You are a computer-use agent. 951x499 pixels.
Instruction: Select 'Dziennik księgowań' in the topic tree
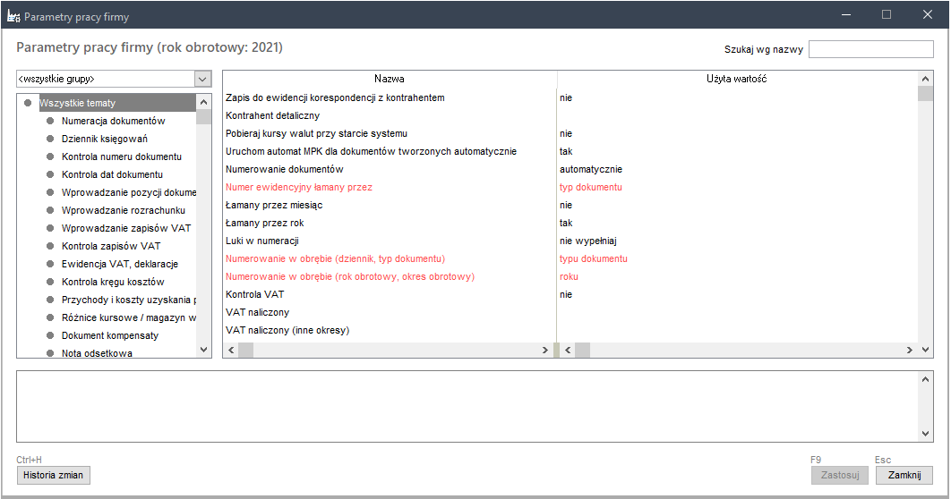105,139
